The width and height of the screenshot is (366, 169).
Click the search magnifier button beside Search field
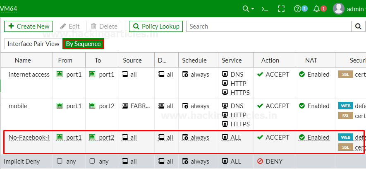coord(358,27)
